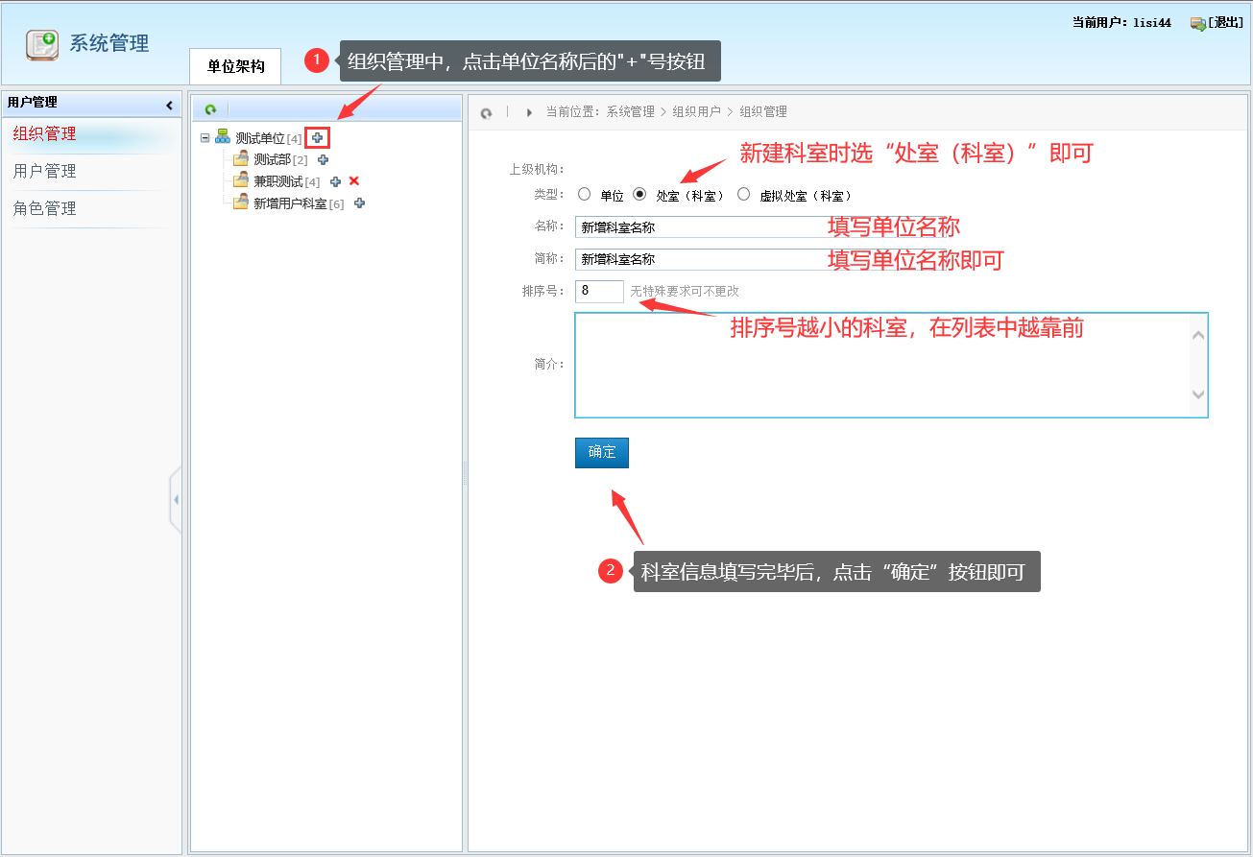
Task: Click the 确定 button
Action: point(602,452)
